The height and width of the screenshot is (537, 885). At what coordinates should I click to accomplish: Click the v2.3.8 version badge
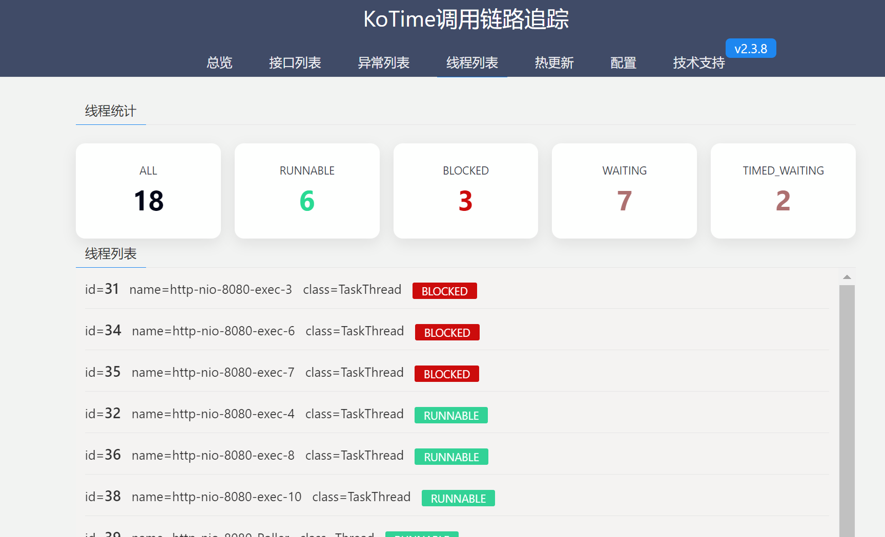click(x=750, y=49)
